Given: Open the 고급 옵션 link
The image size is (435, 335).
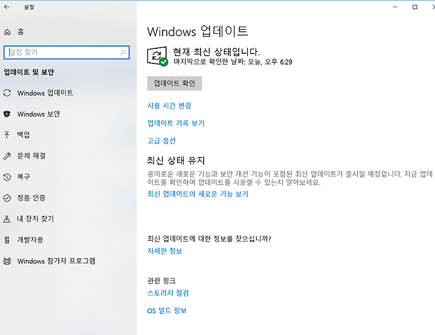Looking at the screenshot, I should click(161, 141).
